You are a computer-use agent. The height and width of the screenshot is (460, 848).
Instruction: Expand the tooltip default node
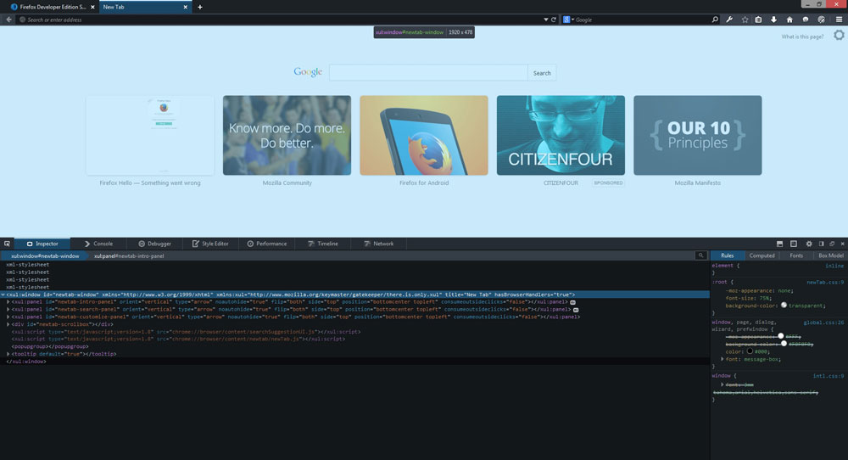tap(8, 354)
